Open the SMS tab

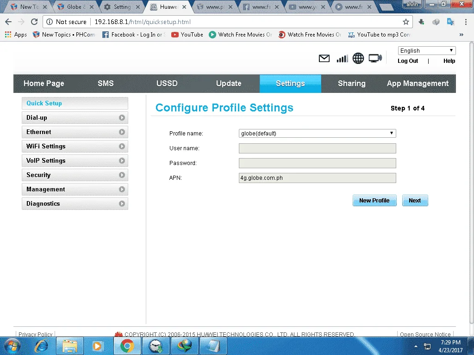(106, 84)
